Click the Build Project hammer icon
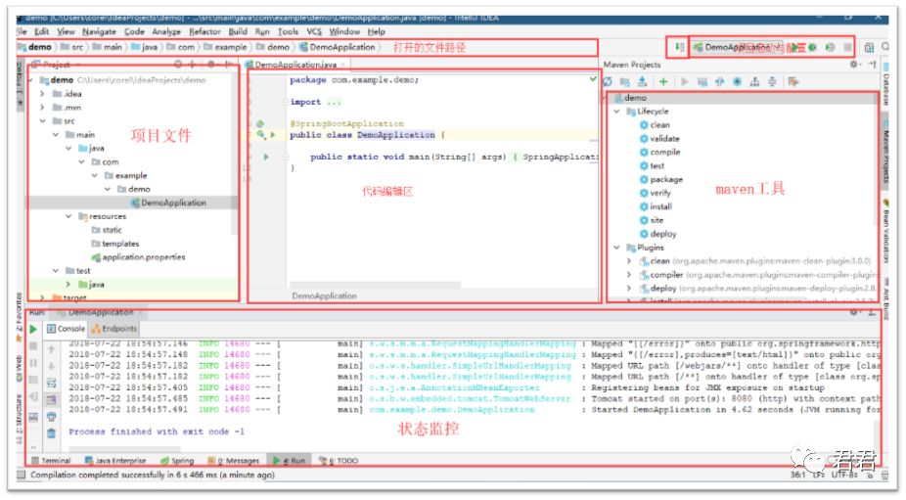This screenshot has height=500, width=906. 679,47
